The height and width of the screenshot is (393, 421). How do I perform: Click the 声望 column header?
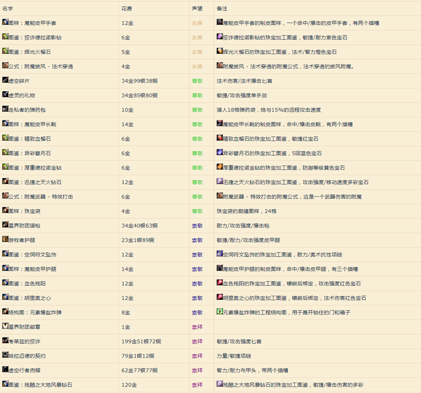click(197, 9)
